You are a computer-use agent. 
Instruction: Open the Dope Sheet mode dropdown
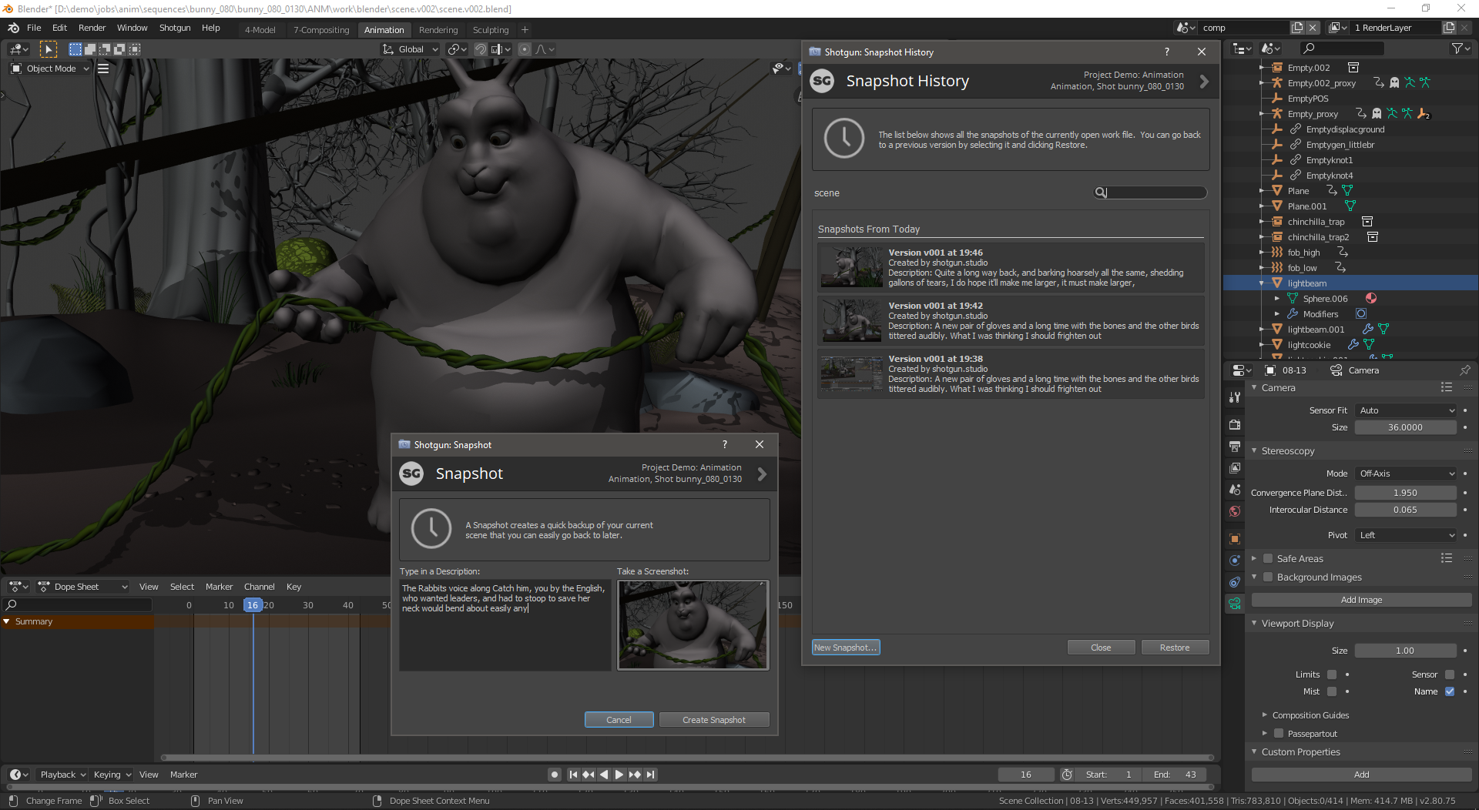pyautogui.click(x=82, y=587)
